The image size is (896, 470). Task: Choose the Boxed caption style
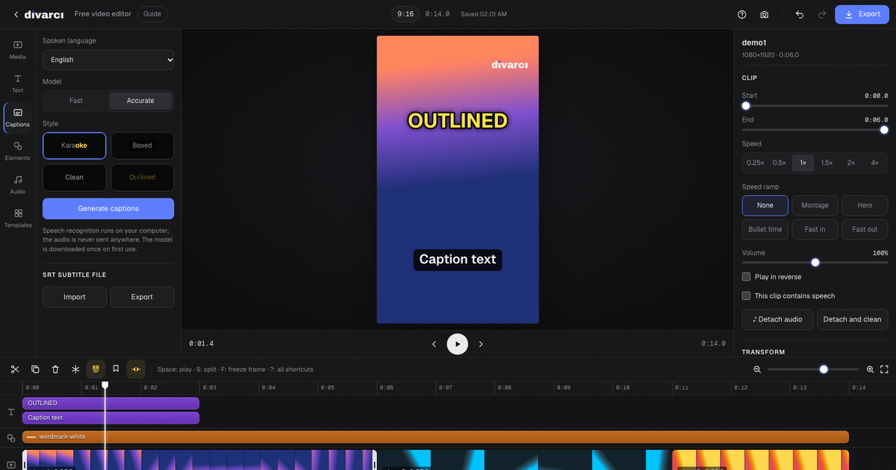pos(142,145)
